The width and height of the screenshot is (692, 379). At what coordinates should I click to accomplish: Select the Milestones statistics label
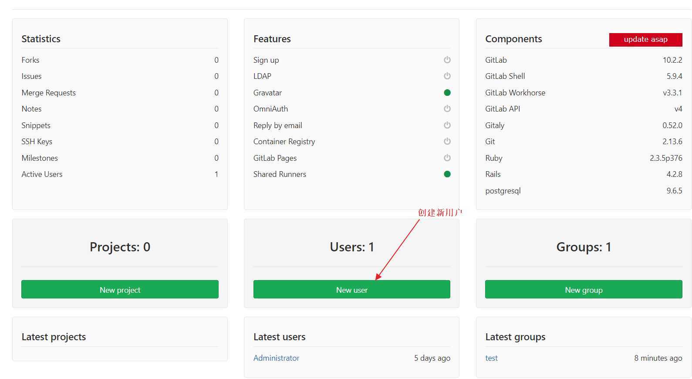[x=40, y=158]
